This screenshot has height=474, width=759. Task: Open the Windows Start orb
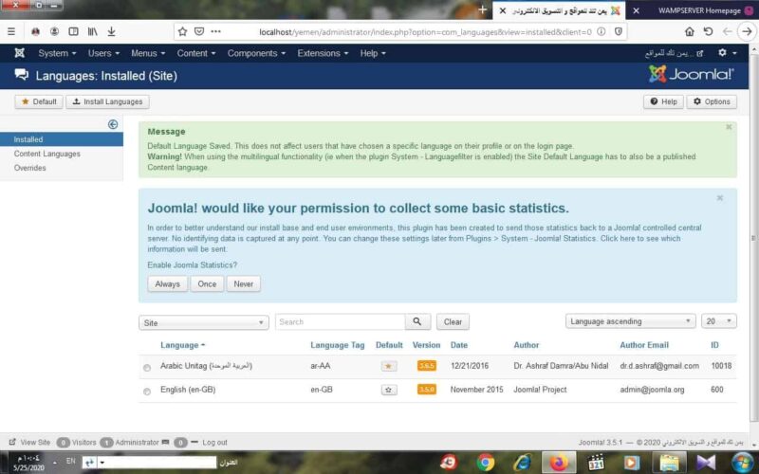pos(743,463)
